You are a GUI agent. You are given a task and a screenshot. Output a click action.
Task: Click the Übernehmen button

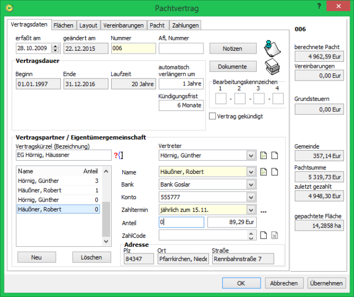click(326, 283)
